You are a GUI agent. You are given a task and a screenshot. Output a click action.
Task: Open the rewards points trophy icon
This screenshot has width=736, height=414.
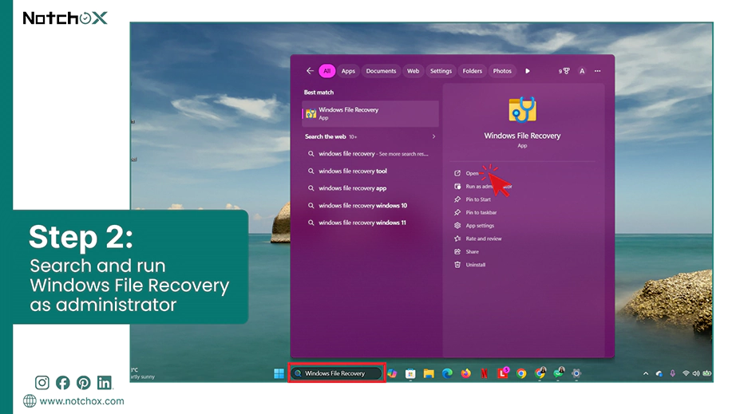[564, 71]
